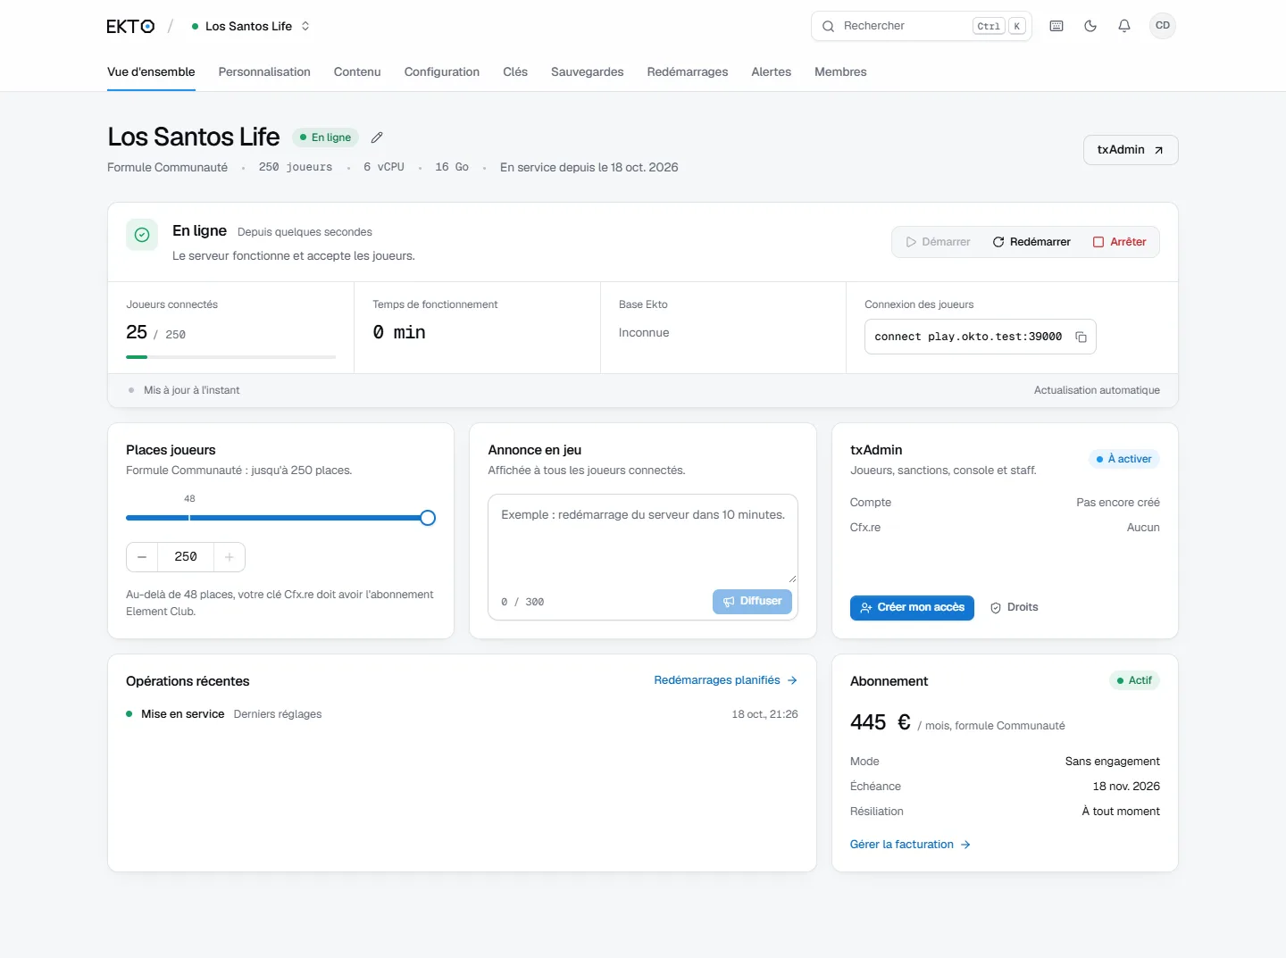View the Alertes tab
The image size is (1286, 958).
(772, 72)
